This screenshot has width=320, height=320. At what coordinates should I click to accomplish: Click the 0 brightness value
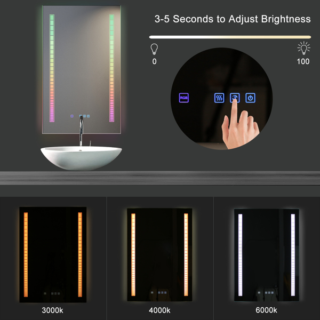(155, 61)
